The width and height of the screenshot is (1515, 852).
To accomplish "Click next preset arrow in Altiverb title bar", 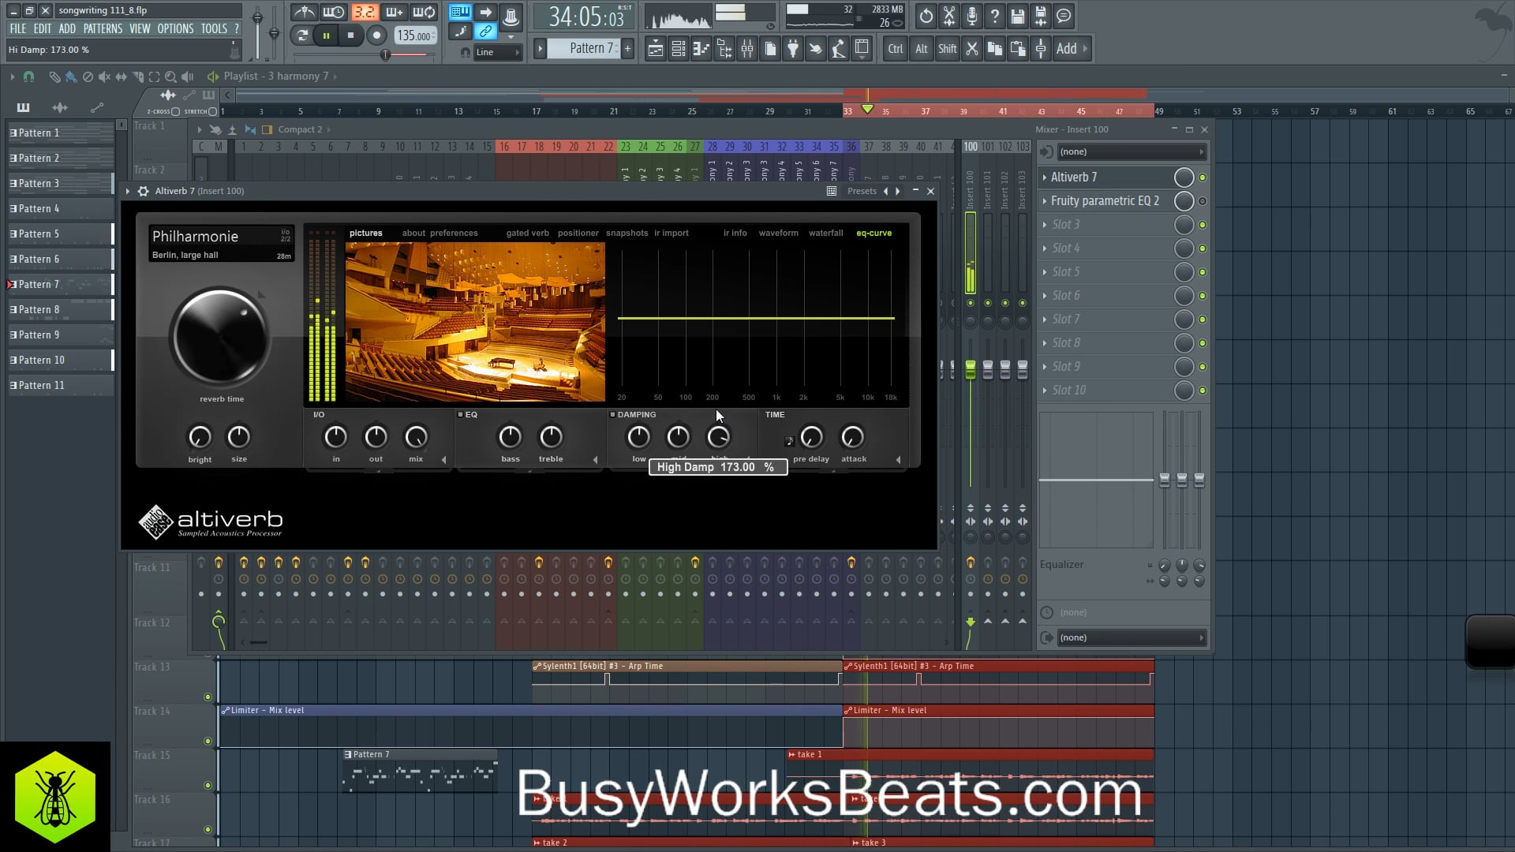I will [897, 191].
